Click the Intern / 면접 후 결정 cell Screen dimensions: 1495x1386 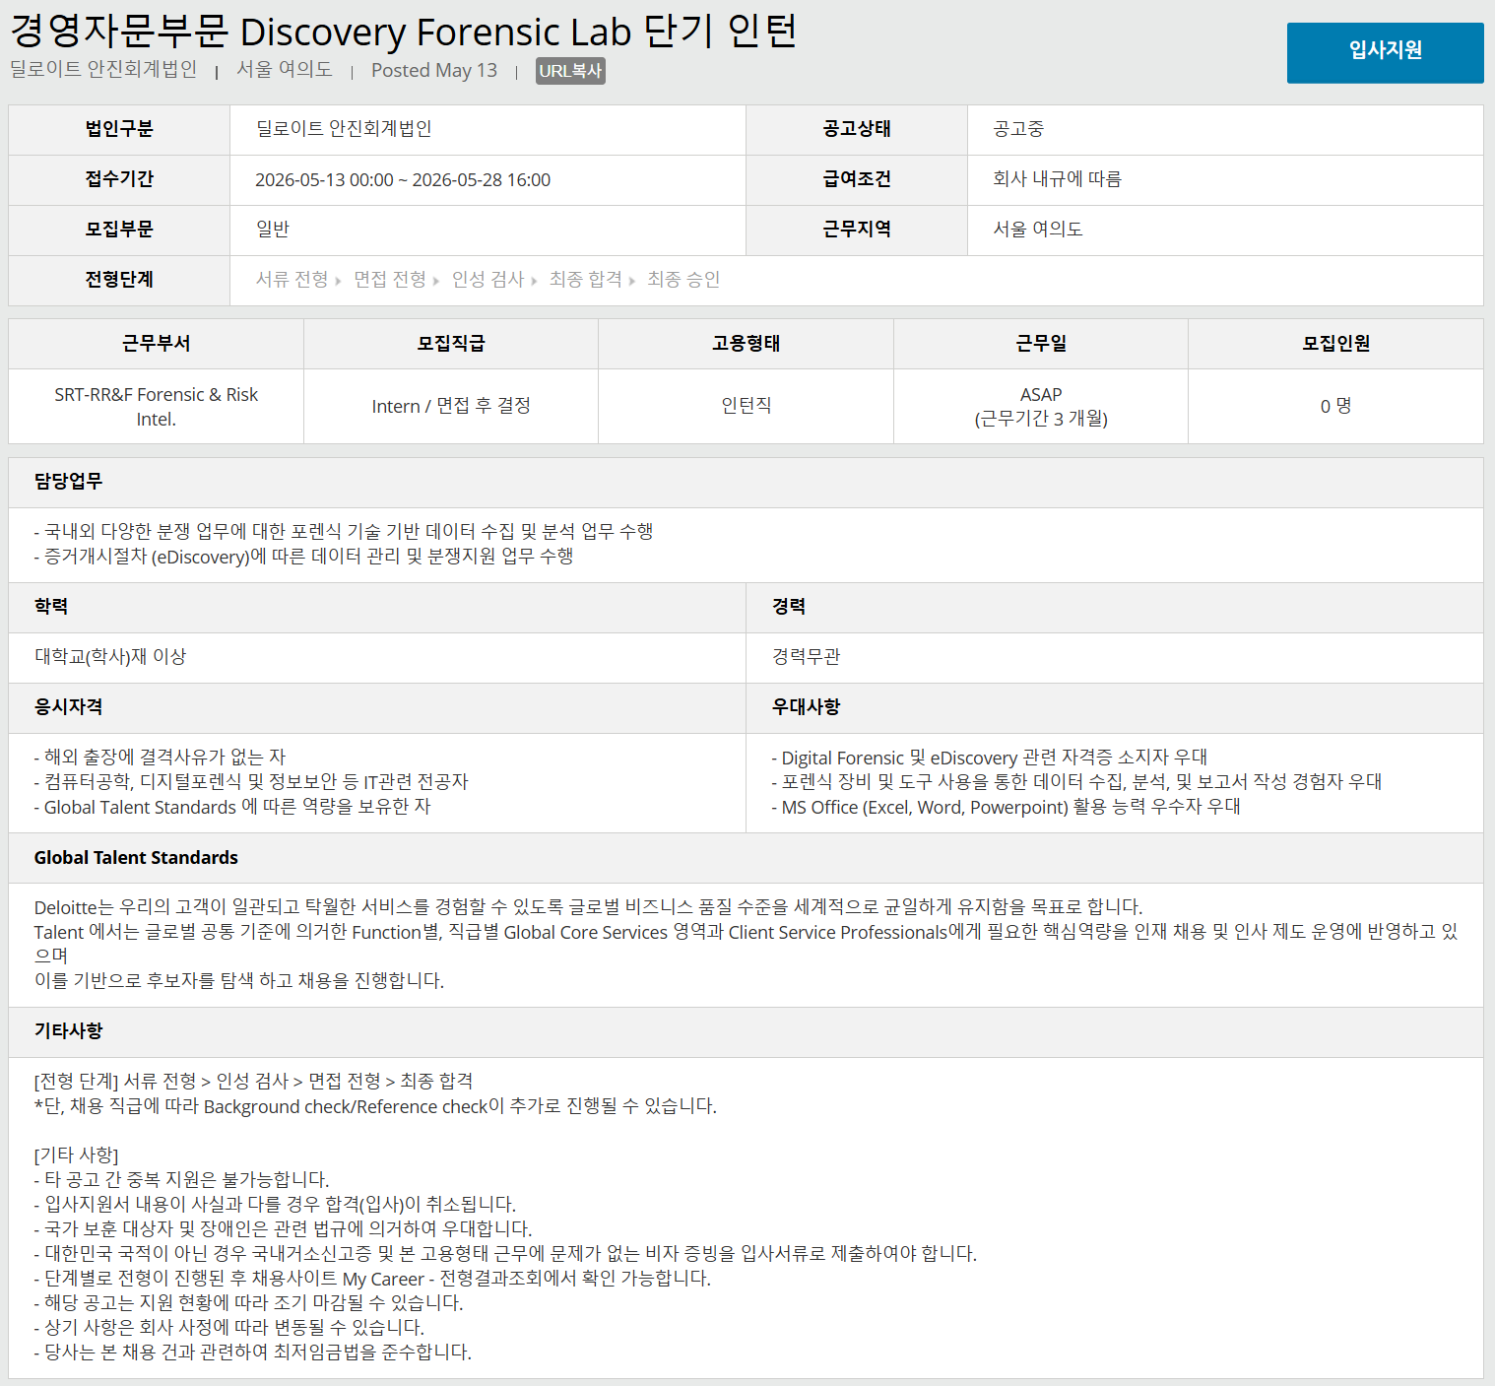451,407
